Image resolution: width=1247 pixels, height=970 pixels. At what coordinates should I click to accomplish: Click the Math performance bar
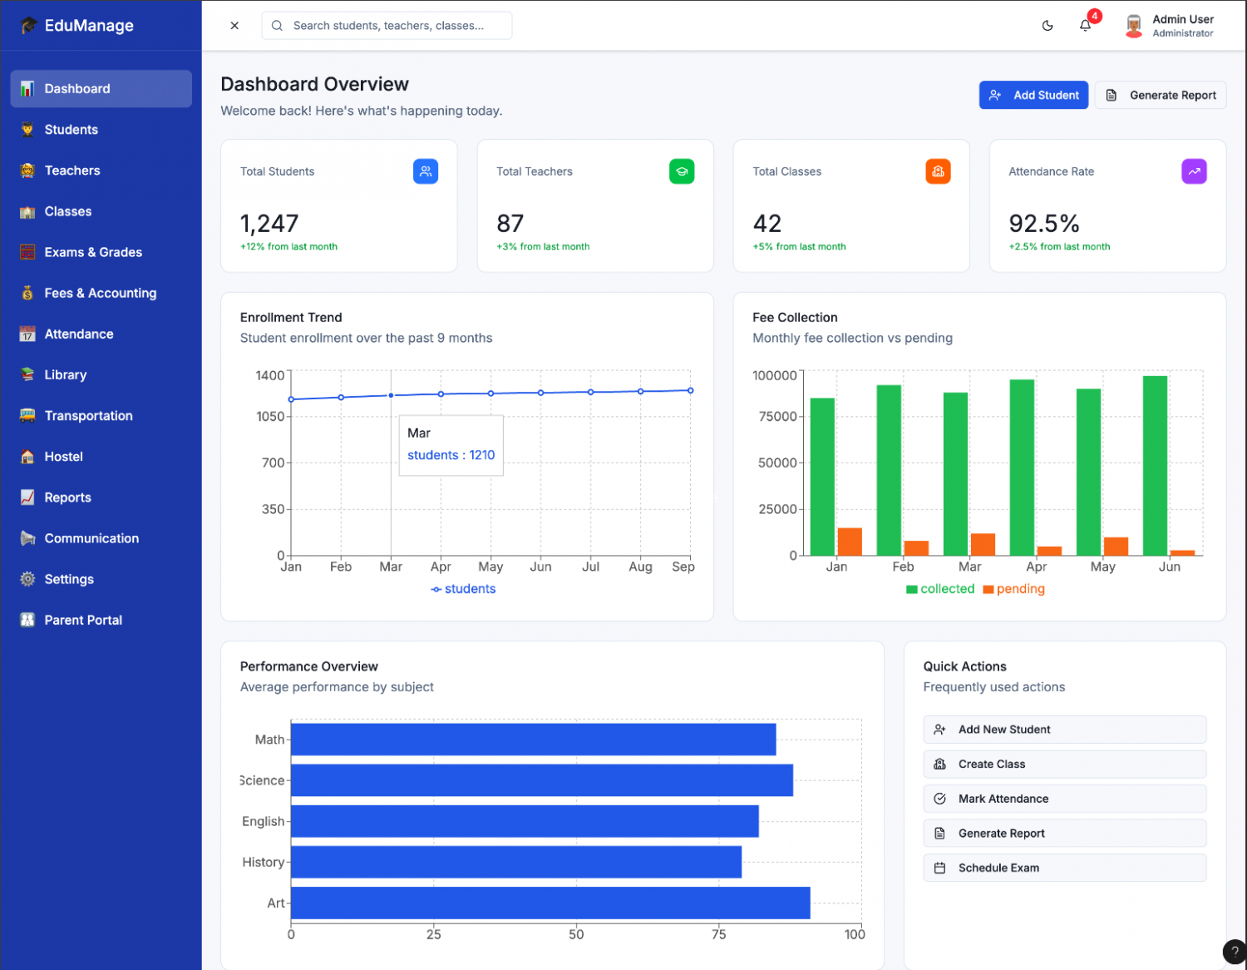click(x=533, y=740)
